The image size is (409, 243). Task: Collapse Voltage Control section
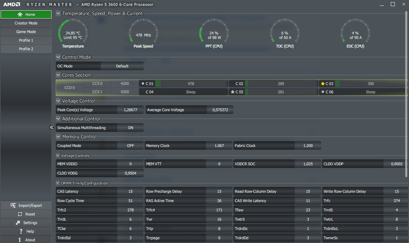click(x=58, y=101)
